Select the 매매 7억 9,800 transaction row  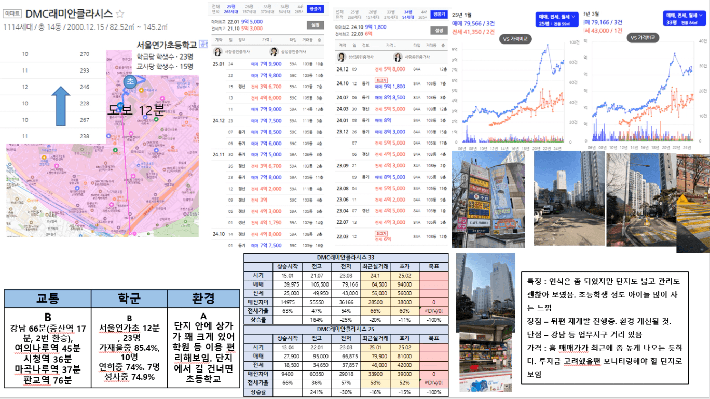pos(267,75)
